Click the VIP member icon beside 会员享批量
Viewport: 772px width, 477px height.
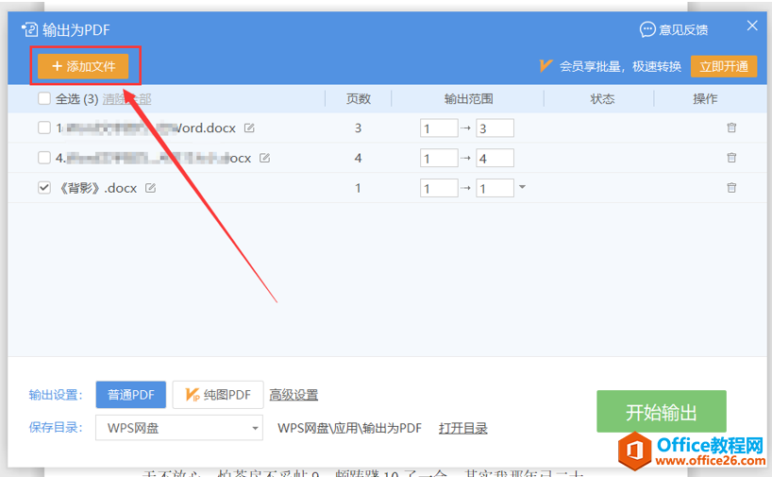pos(545,66)
